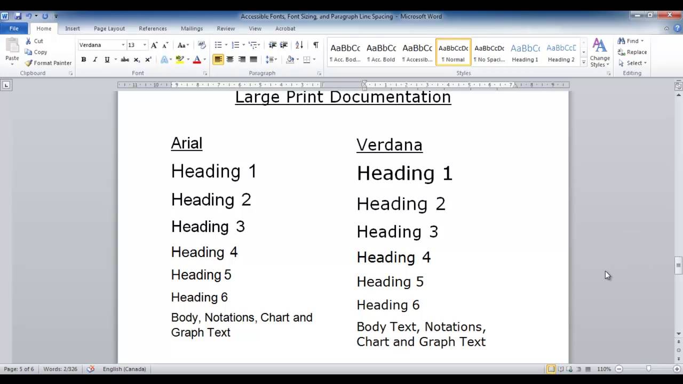The image size is (683, 384).
Task: Grow the font size
Action: point(154,45)
